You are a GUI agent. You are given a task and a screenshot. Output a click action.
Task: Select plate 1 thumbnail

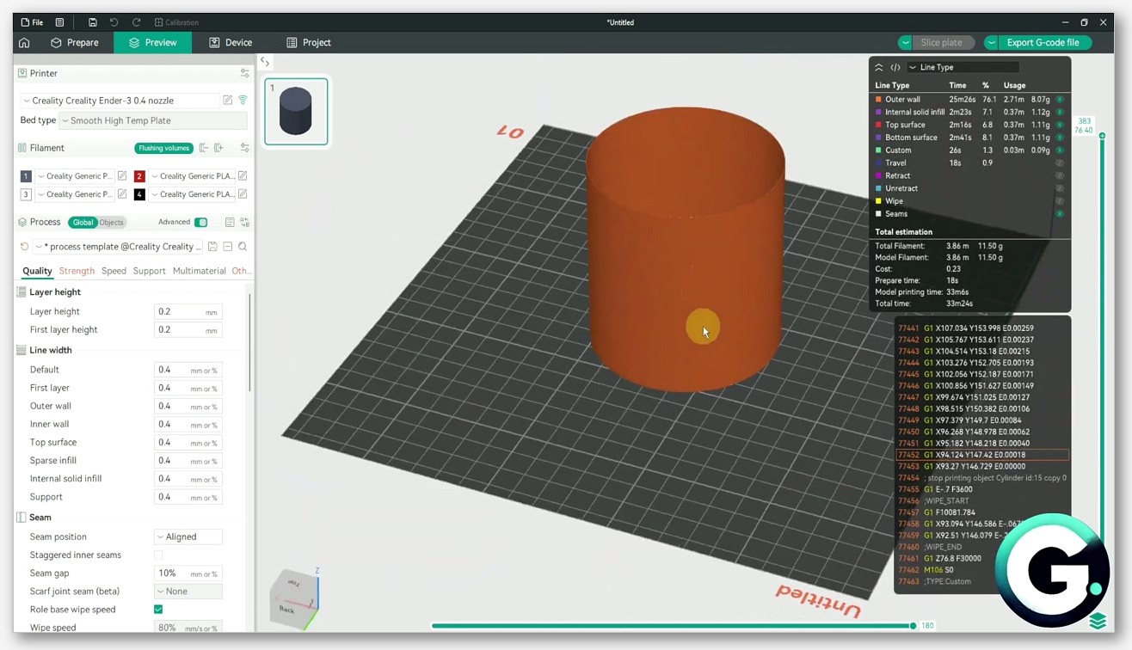pos(296,111)
